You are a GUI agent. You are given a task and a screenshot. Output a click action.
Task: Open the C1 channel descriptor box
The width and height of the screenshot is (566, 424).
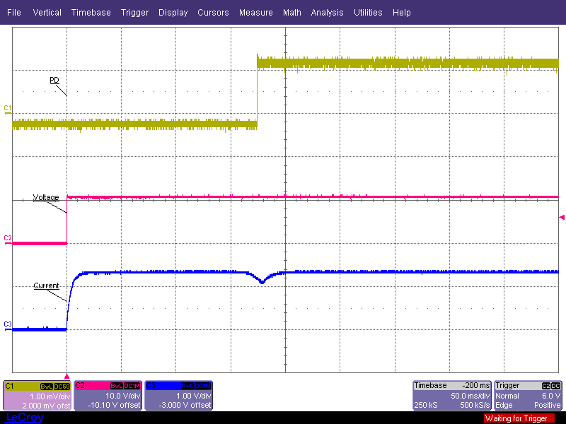[x=37, y=396]
